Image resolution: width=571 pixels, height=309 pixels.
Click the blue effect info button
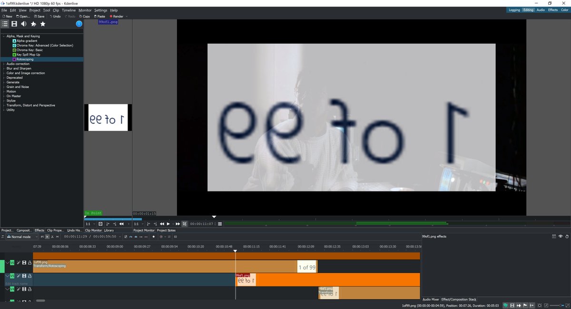coord(79,24)
